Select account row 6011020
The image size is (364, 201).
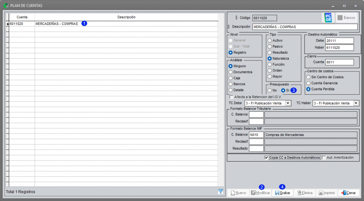tap(112, 24)
